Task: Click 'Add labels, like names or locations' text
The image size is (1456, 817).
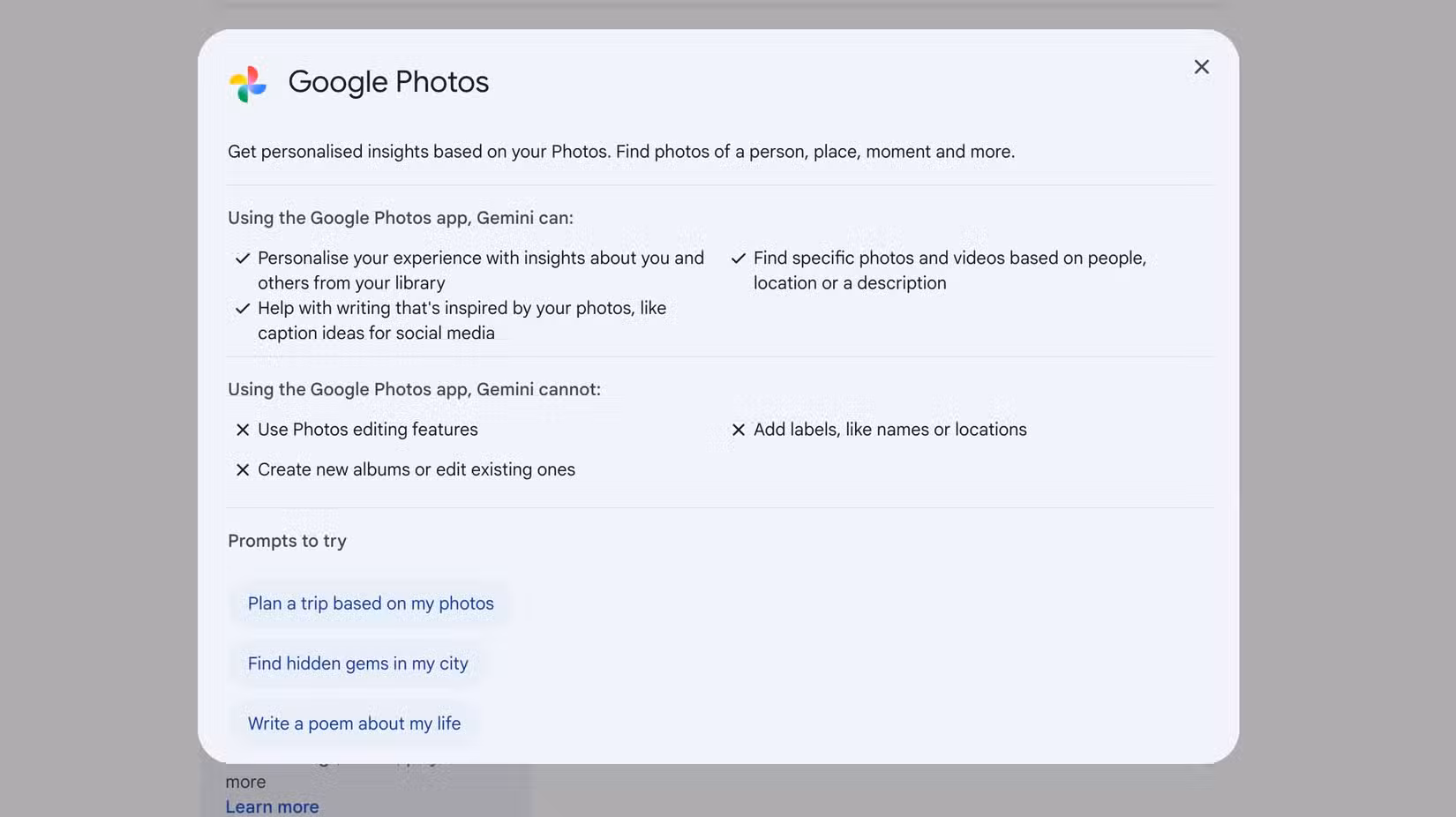Action: pos(889,430)
